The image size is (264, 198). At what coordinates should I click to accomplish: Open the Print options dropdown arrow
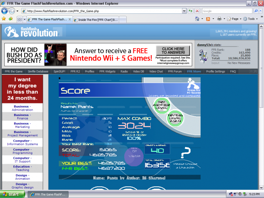[224, 19]
